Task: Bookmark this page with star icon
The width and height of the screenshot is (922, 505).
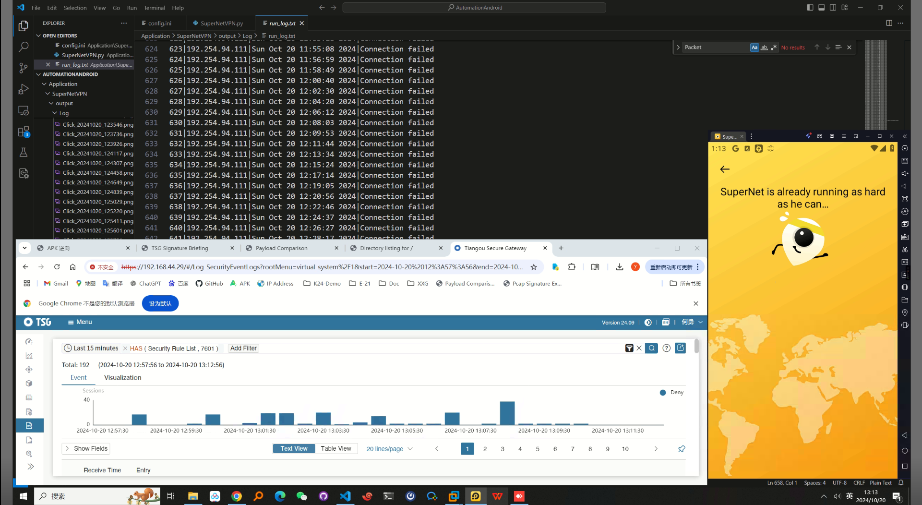Action: click(x=534, y=267)
